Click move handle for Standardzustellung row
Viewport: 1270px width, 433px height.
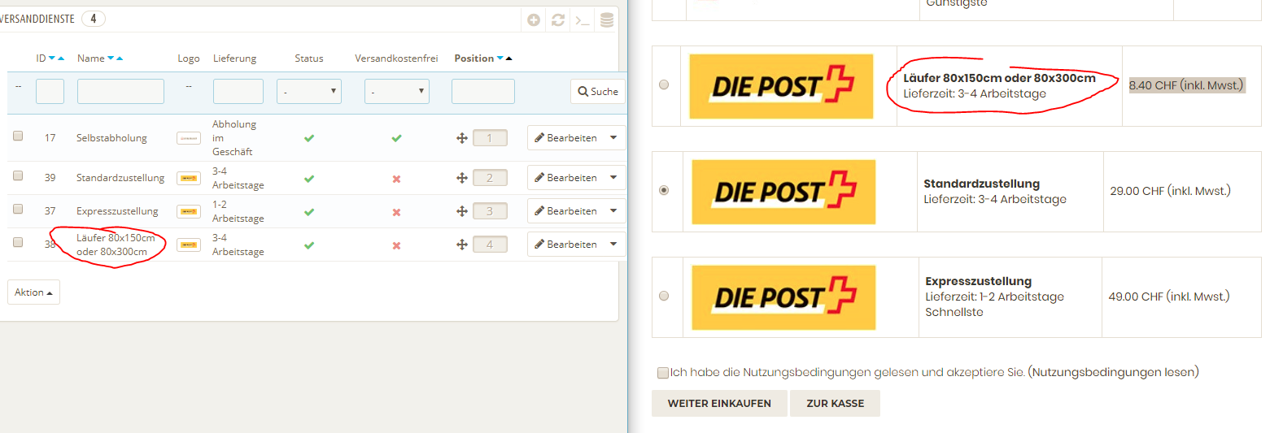click(x=462, y=178)
